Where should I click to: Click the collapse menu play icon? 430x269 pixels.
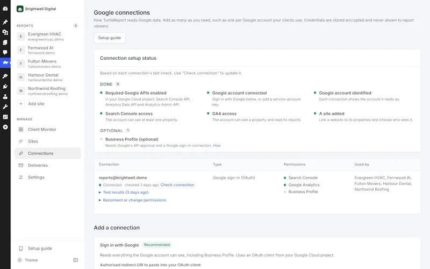click(5, 127)
